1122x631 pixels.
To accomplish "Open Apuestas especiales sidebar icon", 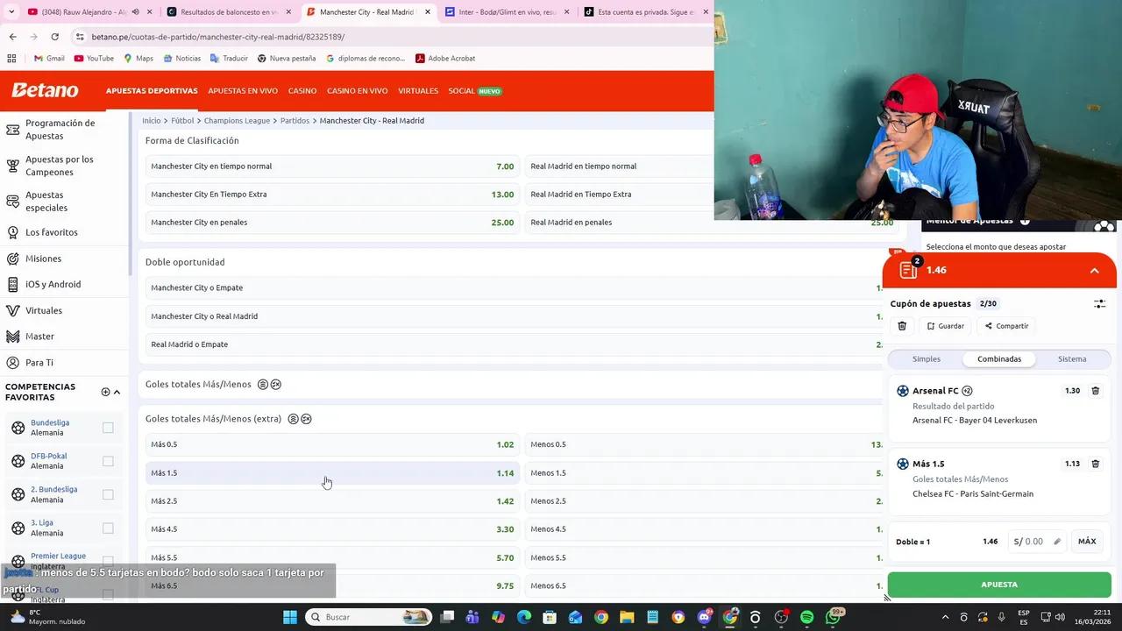I will click(x=13, y=202).
